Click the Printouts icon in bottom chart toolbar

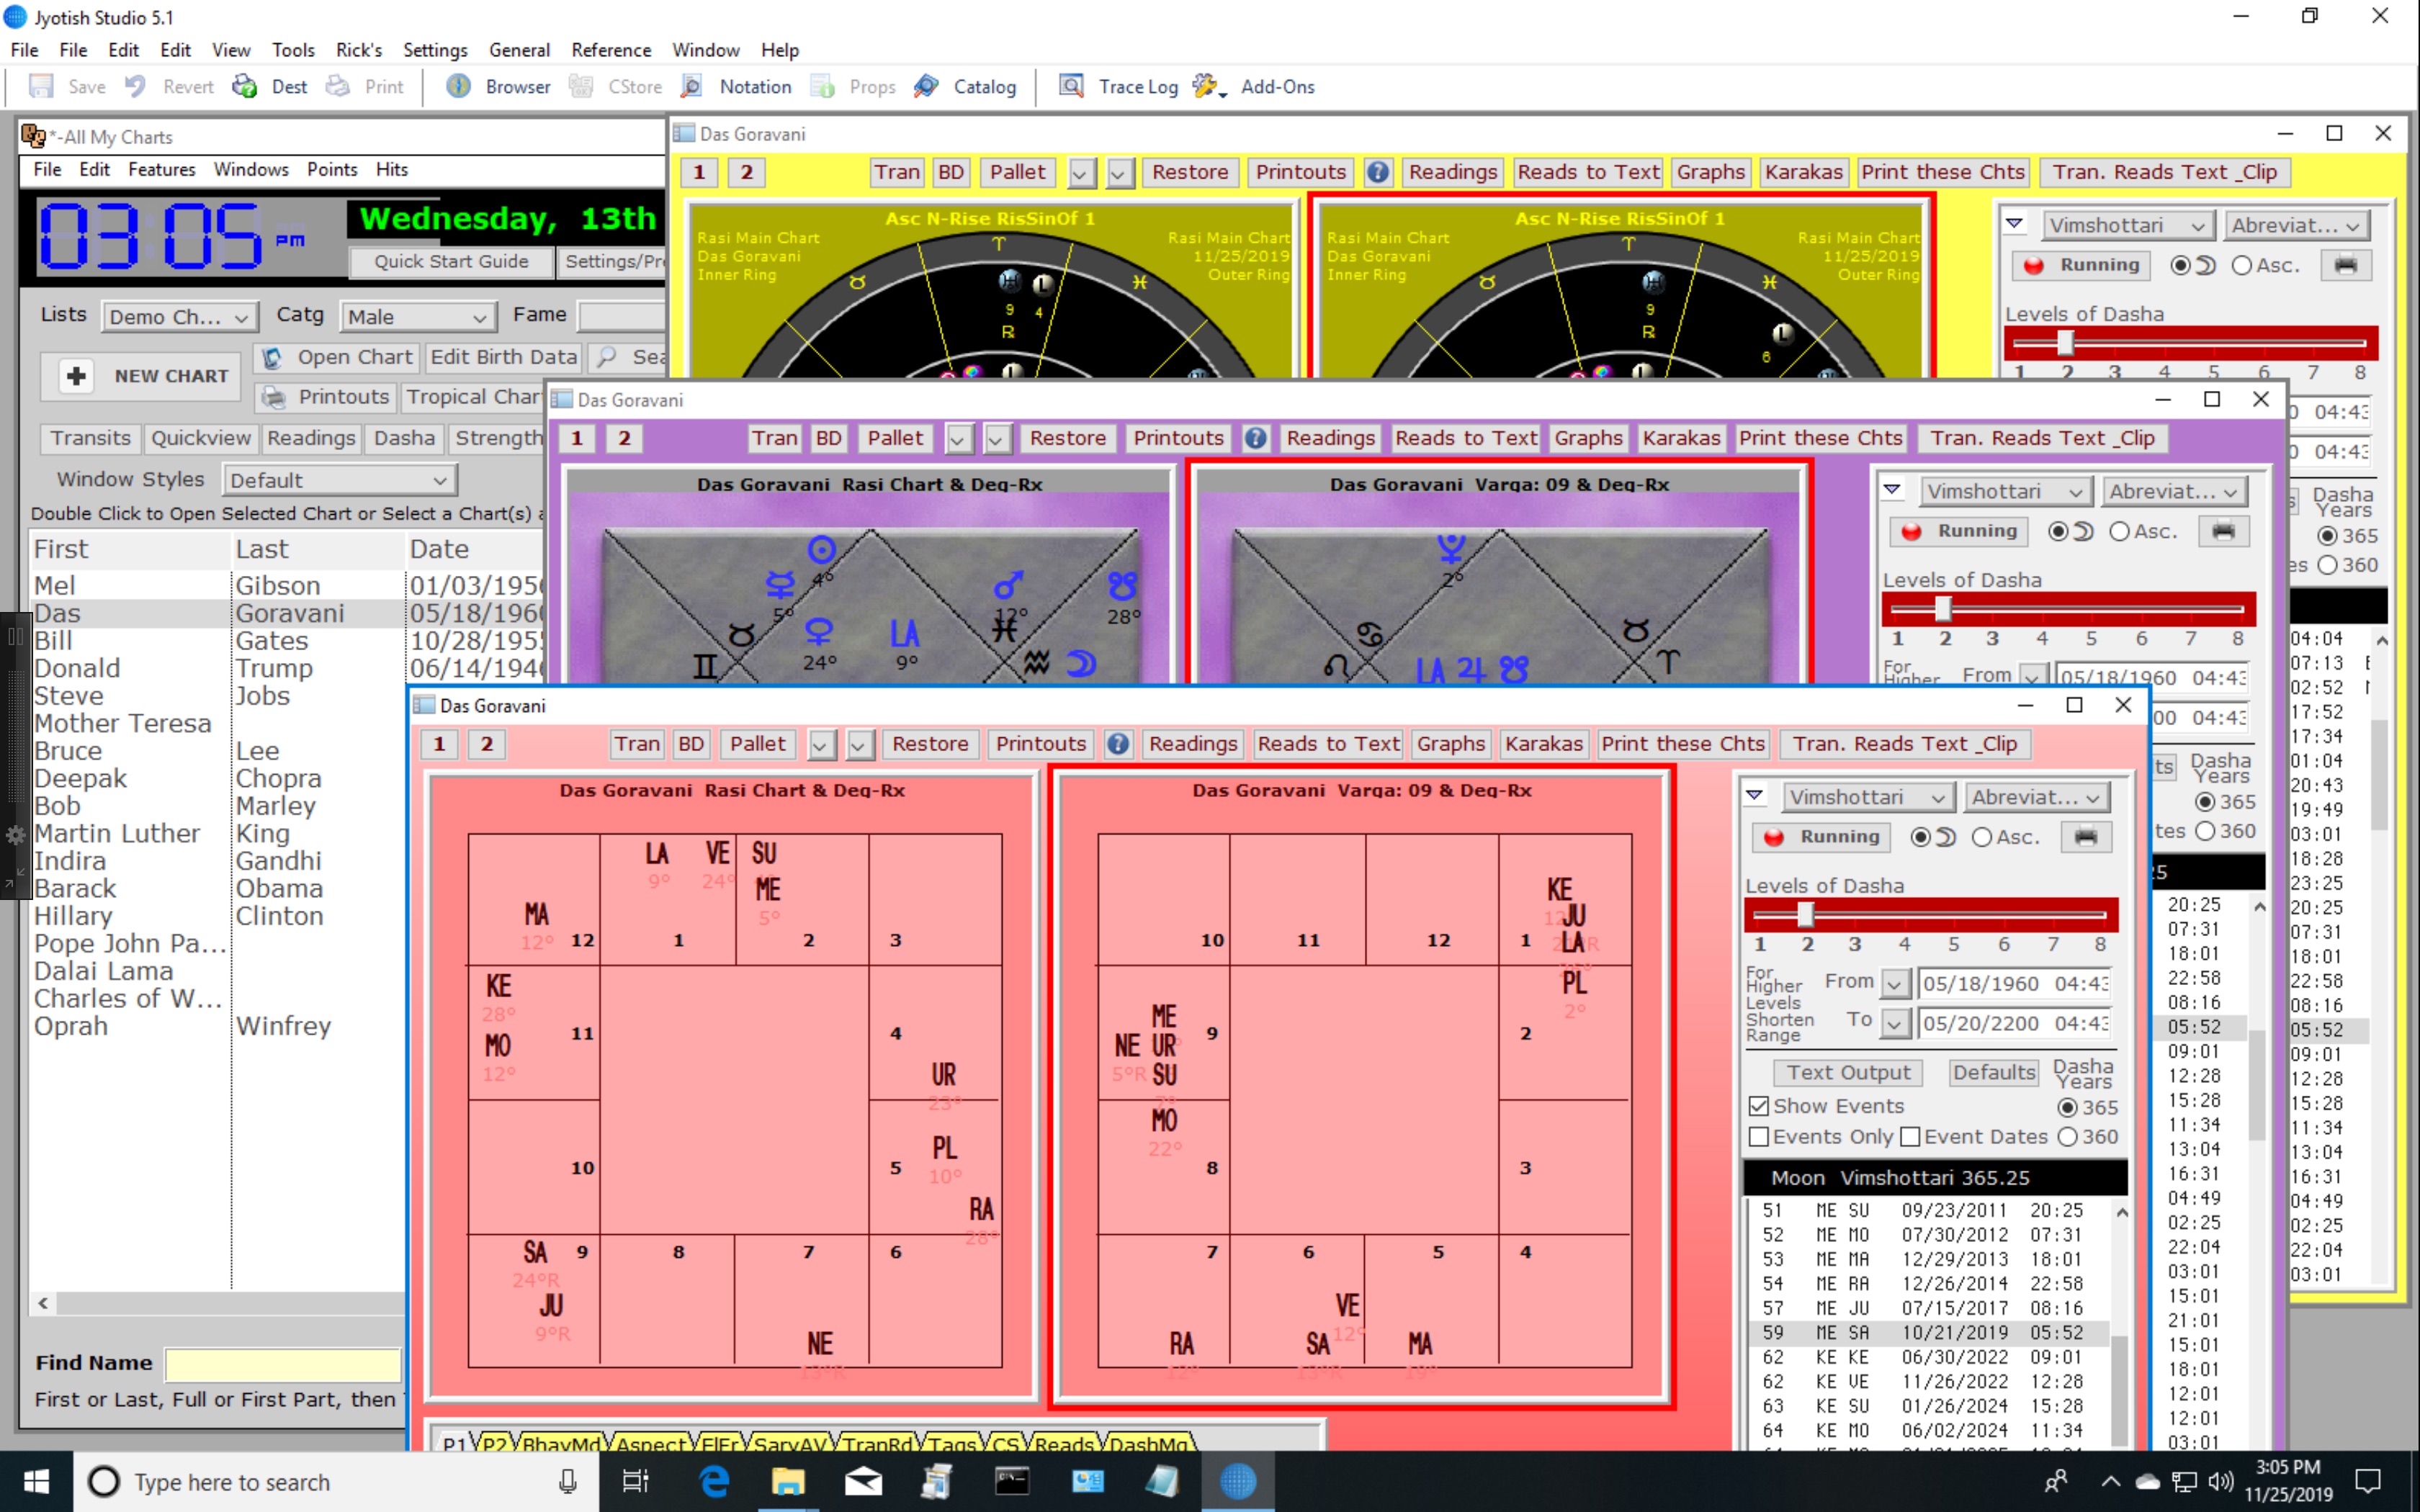[1040, 744]
